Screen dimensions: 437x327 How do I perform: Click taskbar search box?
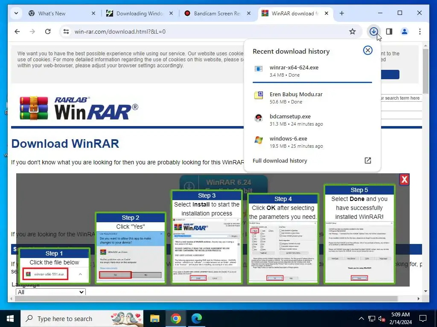click(82, 318)
